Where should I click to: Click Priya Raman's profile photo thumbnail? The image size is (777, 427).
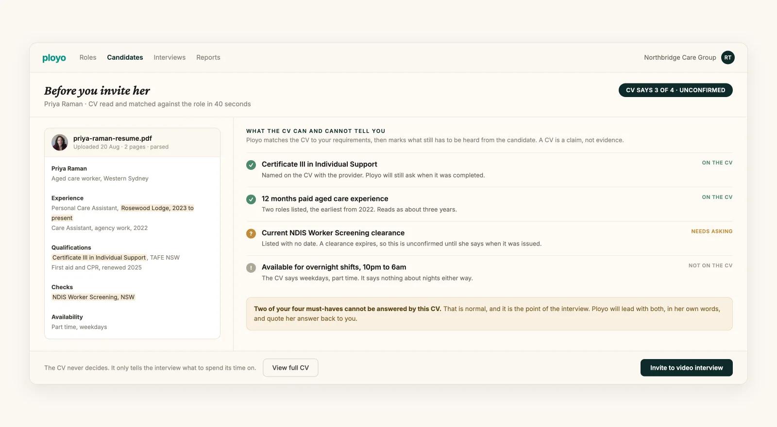[60, 142]
